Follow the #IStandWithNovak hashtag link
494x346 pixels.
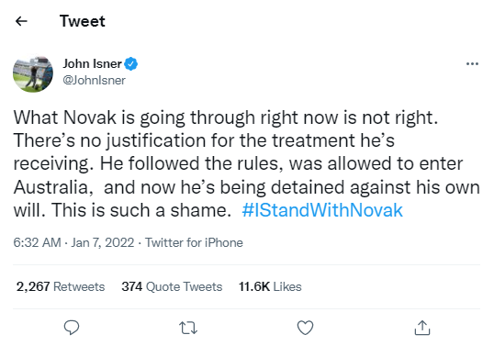point(322,210)
